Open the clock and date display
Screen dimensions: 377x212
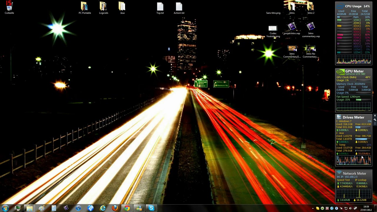[366, 208]
